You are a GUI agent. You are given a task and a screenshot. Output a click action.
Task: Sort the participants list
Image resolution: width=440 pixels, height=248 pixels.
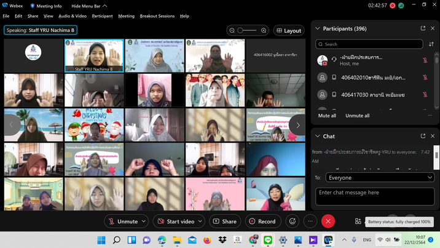431,44
